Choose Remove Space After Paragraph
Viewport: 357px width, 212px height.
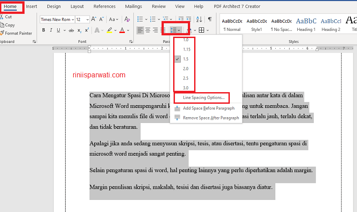(x=206, y=118)
